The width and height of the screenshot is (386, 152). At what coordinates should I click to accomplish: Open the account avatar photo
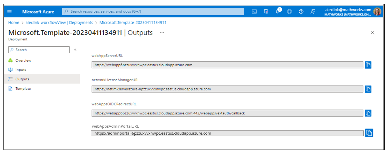pyautogui.click(x=377, y=11)
